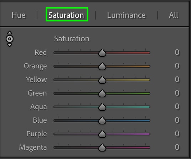Switch to the Luminance tab
This screenshot has width=191, height=159.
click(x=126, y=15)
